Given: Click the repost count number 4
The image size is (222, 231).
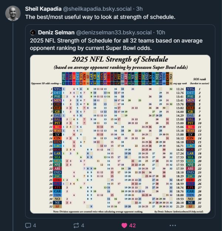Looking at the screenshot, I should (x=83, y=225).
